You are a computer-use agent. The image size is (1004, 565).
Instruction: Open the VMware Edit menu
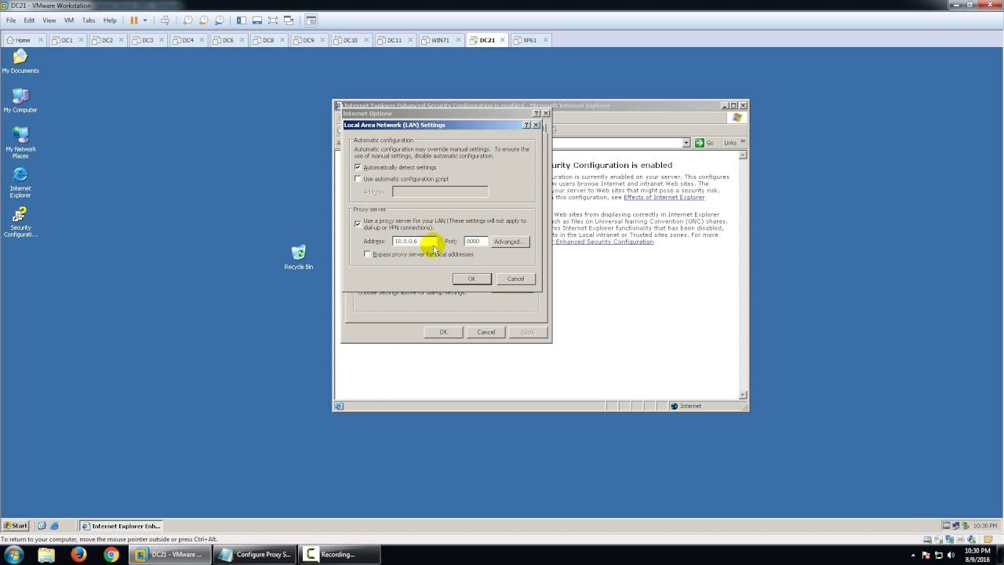[29, 20]
